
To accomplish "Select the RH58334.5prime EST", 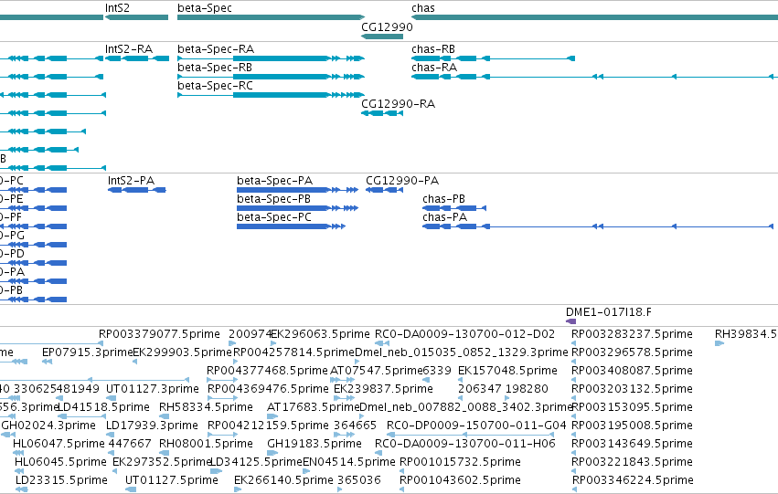I will pos(164,416).
